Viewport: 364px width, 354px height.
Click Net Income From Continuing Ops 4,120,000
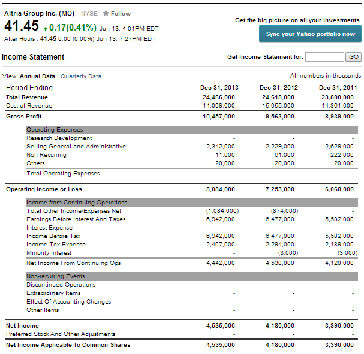point(339,263)
